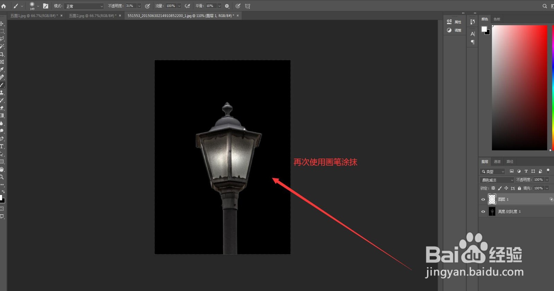The width and height of the screenshot is (554, 291).
Task: Select the Gradient tool
Action: click(x=2, y=115)
